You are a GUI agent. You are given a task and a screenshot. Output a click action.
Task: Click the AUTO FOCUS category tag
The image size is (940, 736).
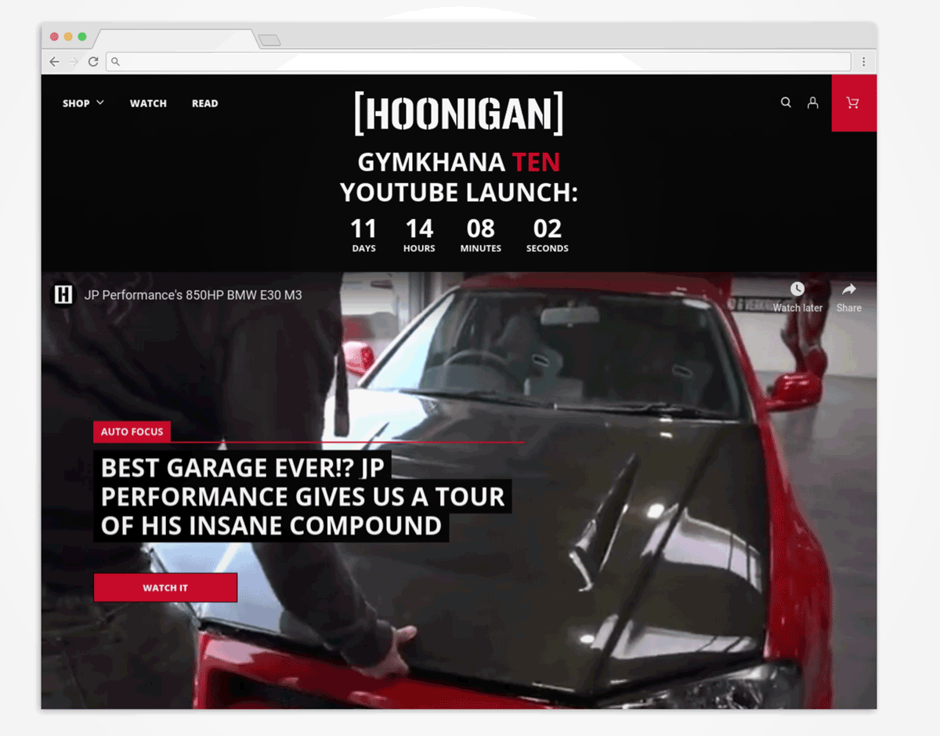click(x=132, y=432)
